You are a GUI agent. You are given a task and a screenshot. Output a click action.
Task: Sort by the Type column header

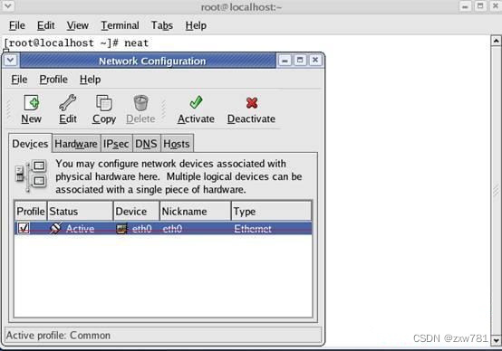coord(271,212)
